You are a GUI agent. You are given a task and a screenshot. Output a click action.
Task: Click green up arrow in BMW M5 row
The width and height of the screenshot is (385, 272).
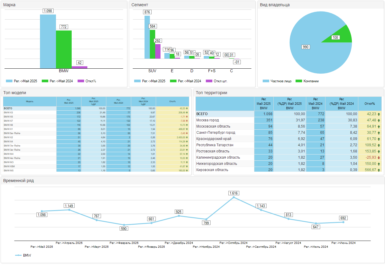pos(187,170)
